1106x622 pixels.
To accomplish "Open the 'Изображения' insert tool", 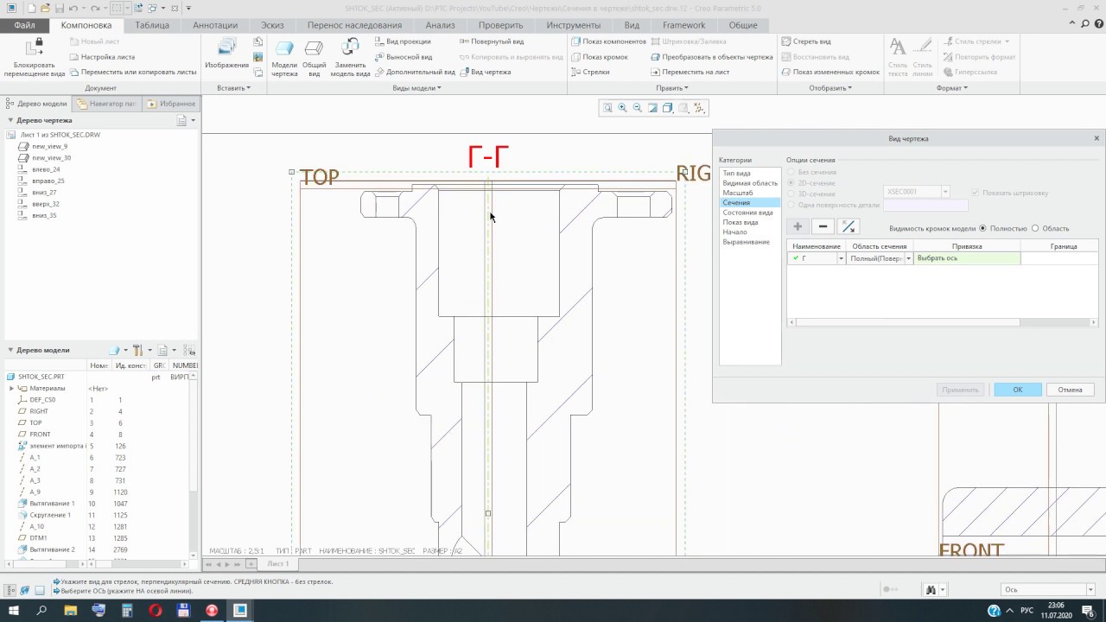I will (226, 54).
